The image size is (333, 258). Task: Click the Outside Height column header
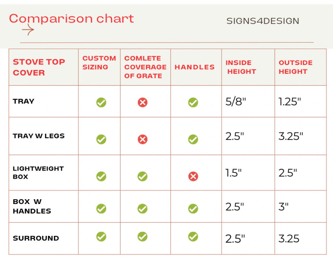[x=295, y=67]
